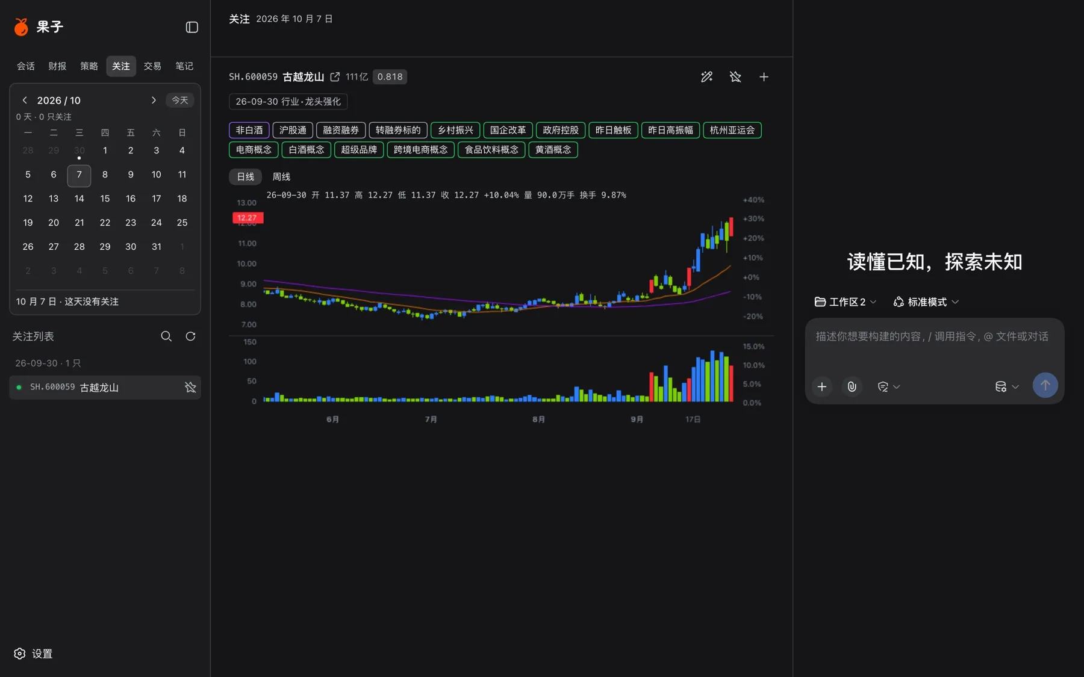Screen dimensions: 1084x677
Task: Select the 杭州亚运会 tag
Action: (732, 130)
